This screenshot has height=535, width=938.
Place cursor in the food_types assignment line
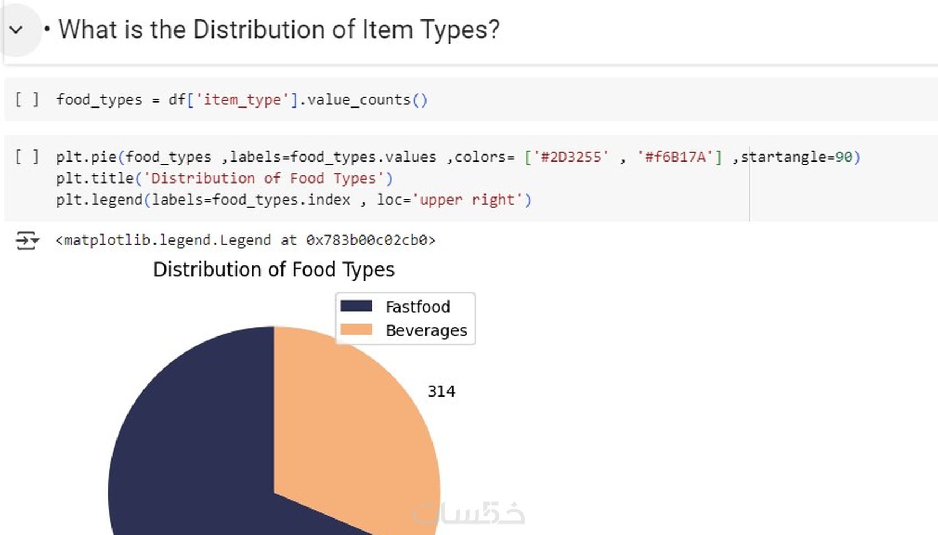coord(242,100)
